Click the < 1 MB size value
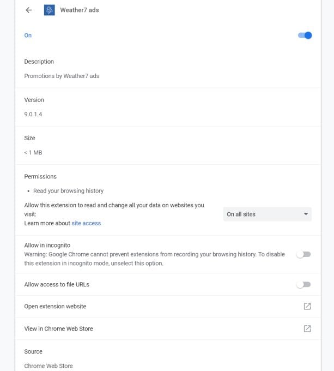Screen dimensions: 334x371 (x=33, y=152)
